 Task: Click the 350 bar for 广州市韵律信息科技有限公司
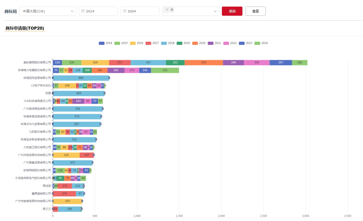click(x=68, y=201)
